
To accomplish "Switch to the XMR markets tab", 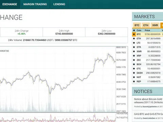I will click(155, 25).
